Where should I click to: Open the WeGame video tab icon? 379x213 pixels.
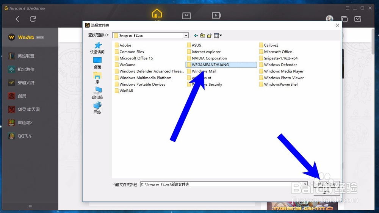pyautogui.click(x=216, y=16)
